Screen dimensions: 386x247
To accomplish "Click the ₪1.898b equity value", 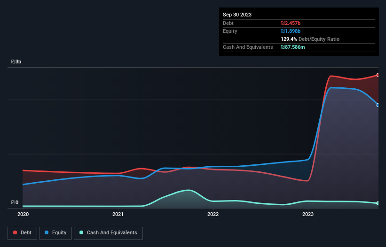I will [291, 31].
